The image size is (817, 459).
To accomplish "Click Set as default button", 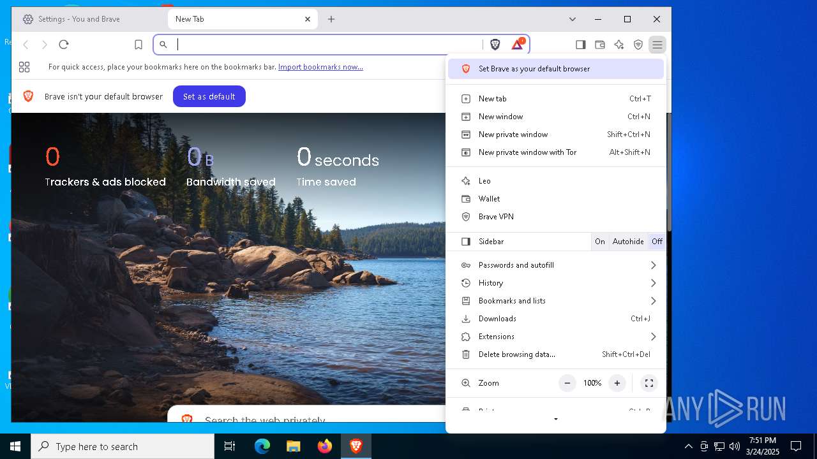I will 209,96.
